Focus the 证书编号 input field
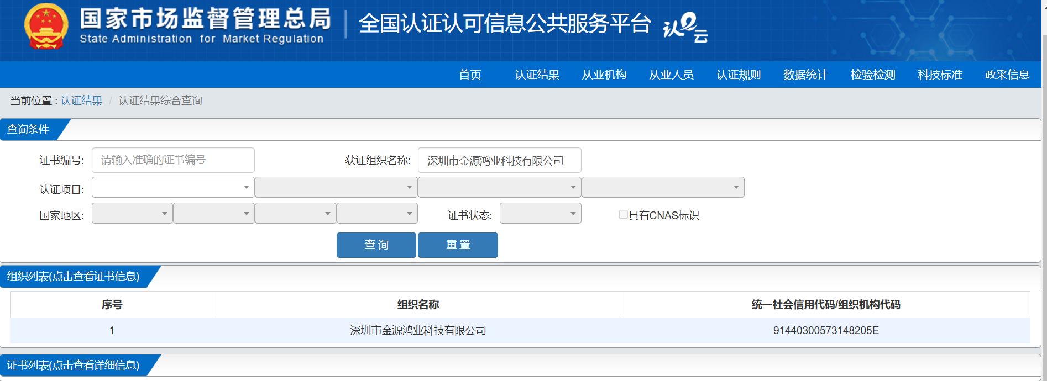The image size is (1047, 381). tap(173, 160)
